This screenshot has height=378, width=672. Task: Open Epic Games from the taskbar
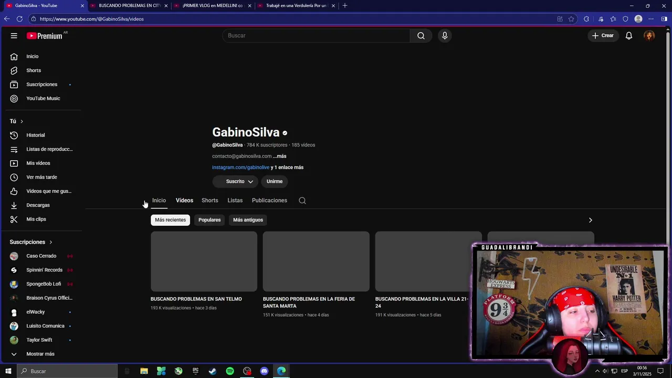pyautogui.click(x=195, y=371)
